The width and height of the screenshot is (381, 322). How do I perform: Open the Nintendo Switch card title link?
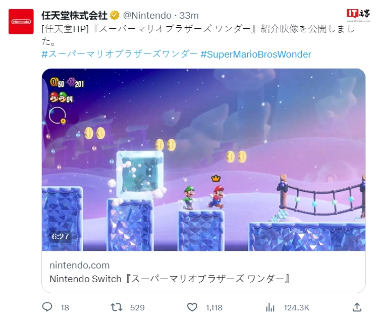pos(170,279)
